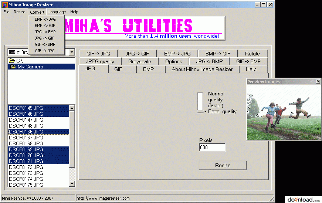
Task: Click the Mihov Image Resizer title bar icon
Action: [5, 4]
